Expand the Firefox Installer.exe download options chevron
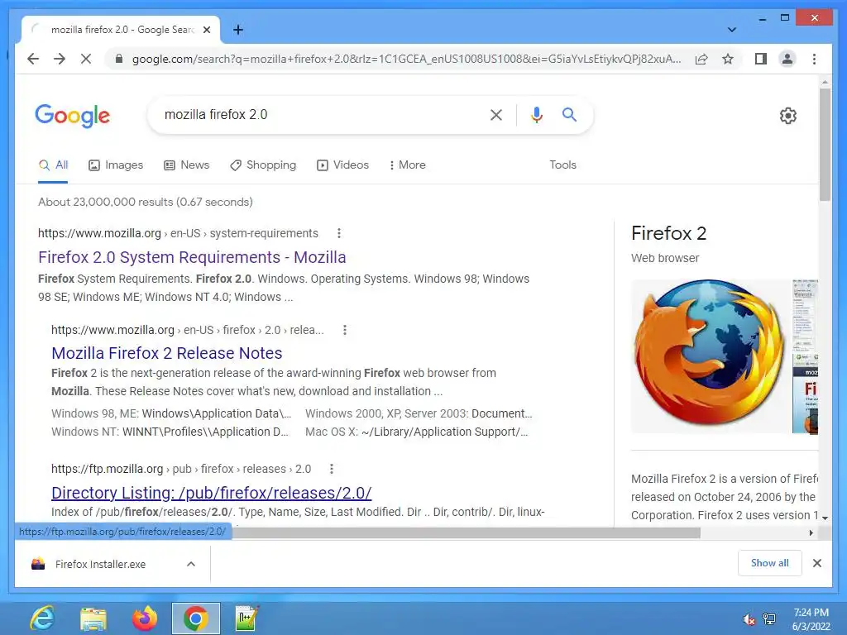Image resolution: width=847 pixels, height=635 pixels. [191, 564]
